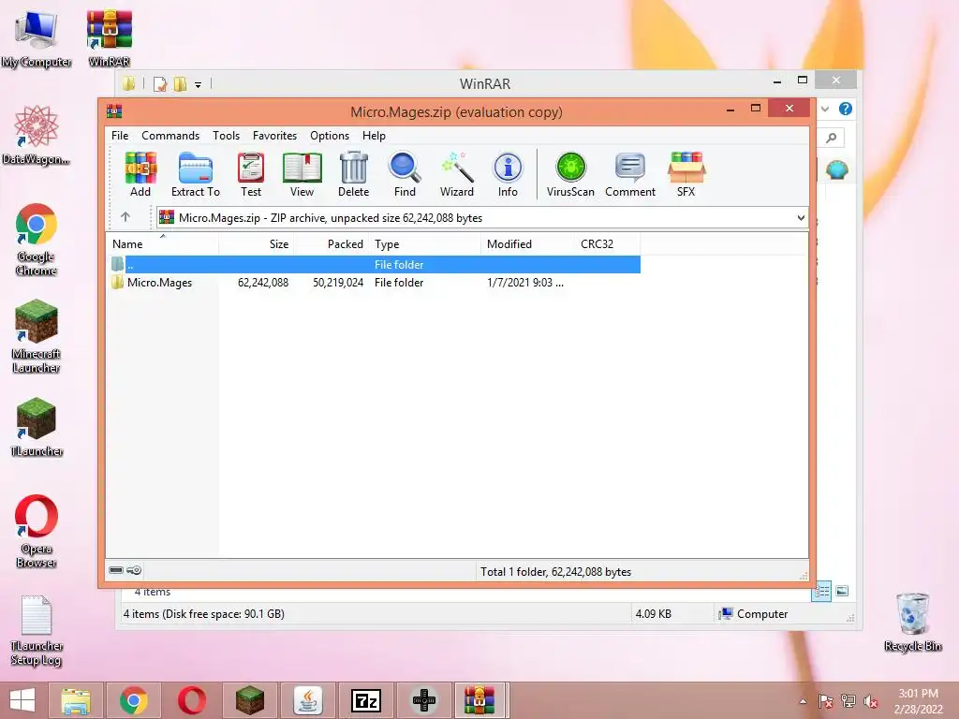Click the muted volume tray icon
Screen dimensions: 959x719
[870, 701]
